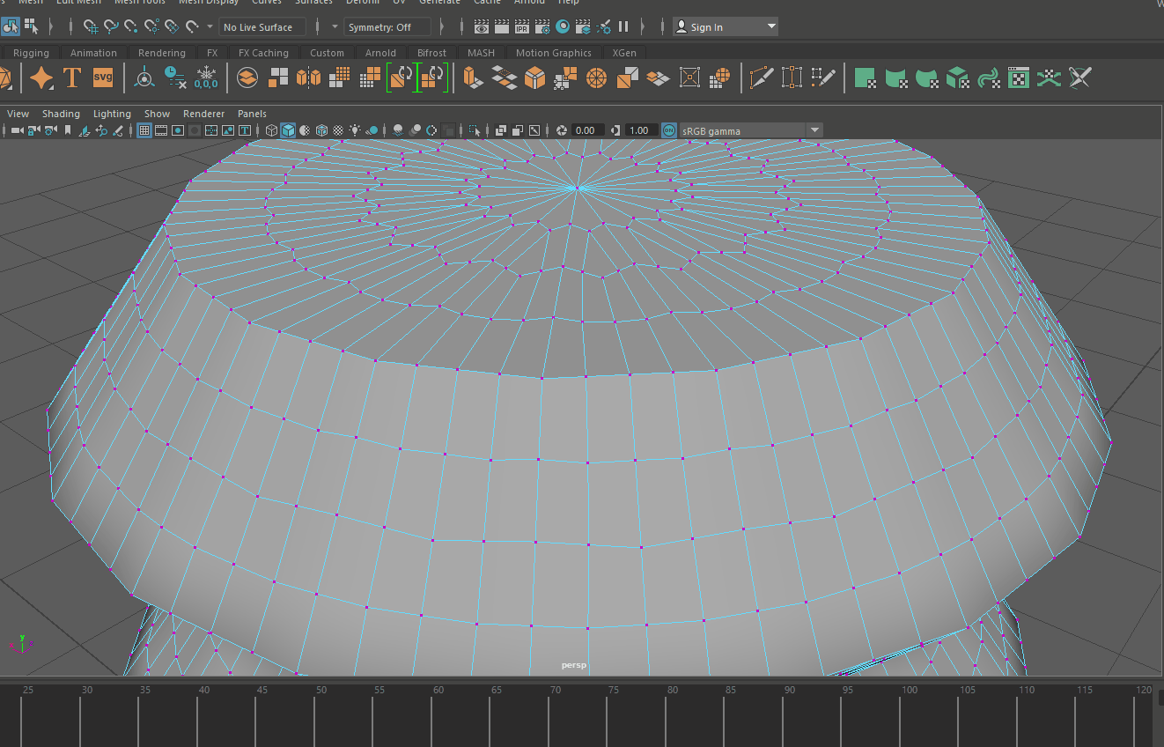The width and height of the screenshot is (1164, 747).
Task: Click the Circularize shelf icon
Action: [596, 78]
